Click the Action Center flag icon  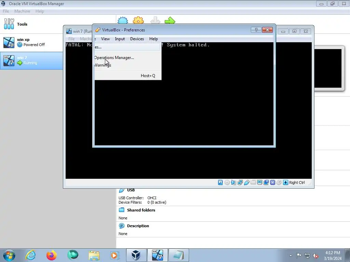tap(299, 256)
